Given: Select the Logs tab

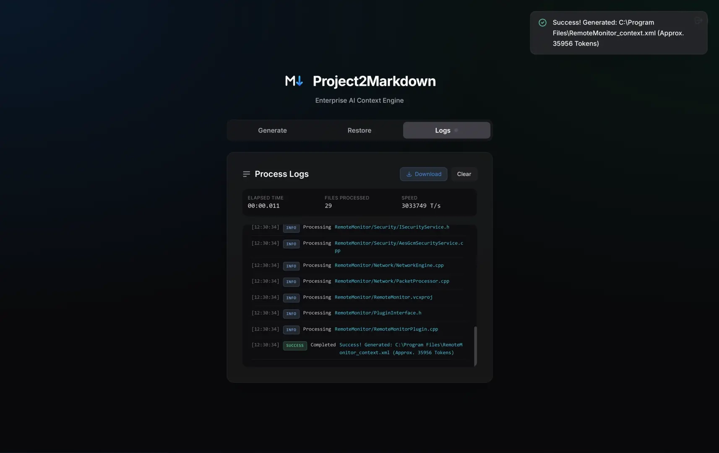Looking at the screenshot, I should click(446, 130).
